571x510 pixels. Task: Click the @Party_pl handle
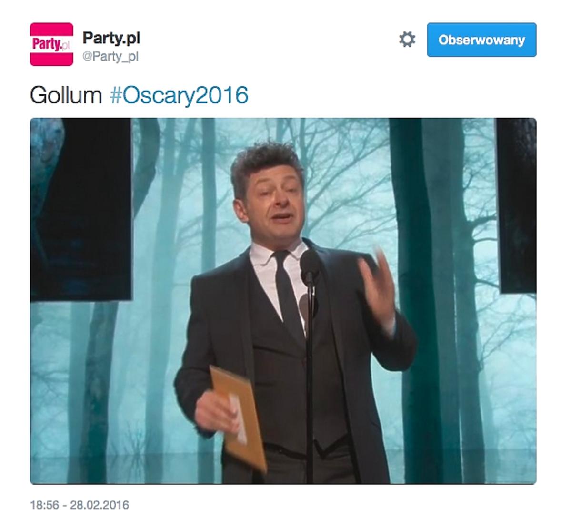pyautogui.click(x=110, y=57)
